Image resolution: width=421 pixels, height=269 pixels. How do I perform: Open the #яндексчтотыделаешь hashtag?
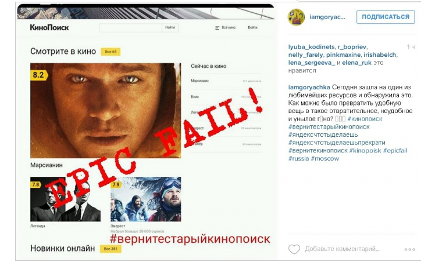click(323, 134)
